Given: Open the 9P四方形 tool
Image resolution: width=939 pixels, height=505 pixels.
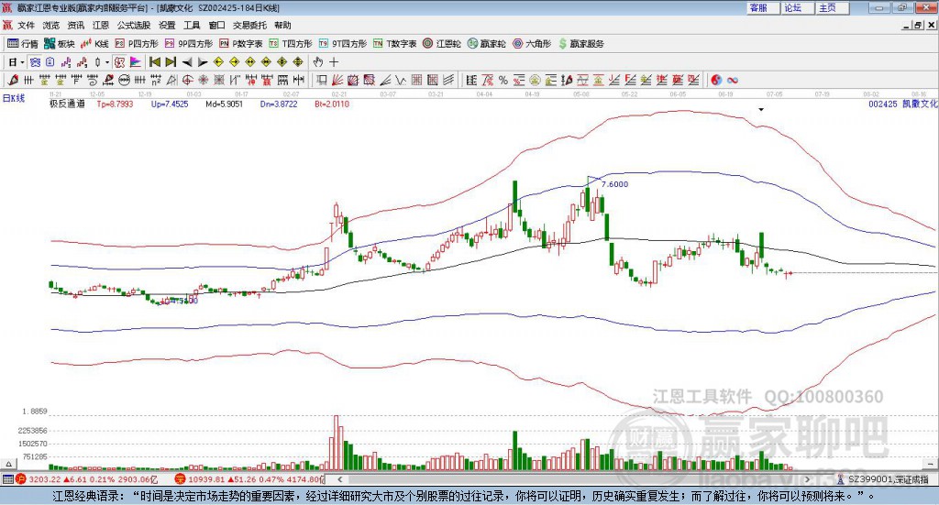Looking at the screenshot, I should tap(189, 44).
